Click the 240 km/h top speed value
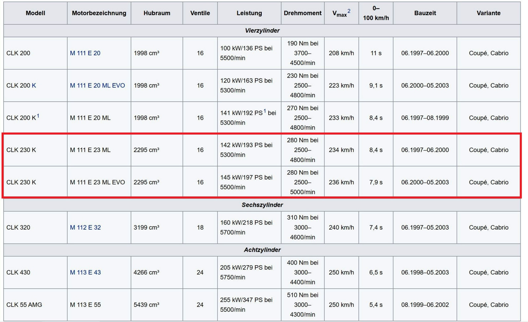 pos(341,227)
